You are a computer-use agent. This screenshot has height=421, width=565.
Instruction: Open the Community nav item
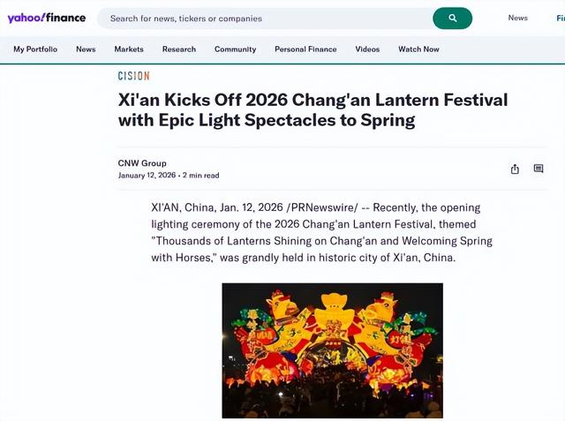pyautogui.click(x=235, y=49)
